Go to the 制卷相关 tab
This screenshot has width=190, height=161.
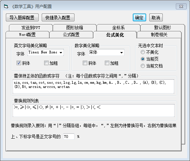tap(159, 34)
